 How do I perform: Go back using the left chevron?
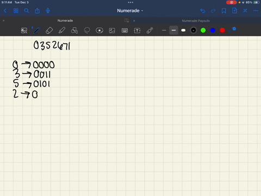pos(5,11)
